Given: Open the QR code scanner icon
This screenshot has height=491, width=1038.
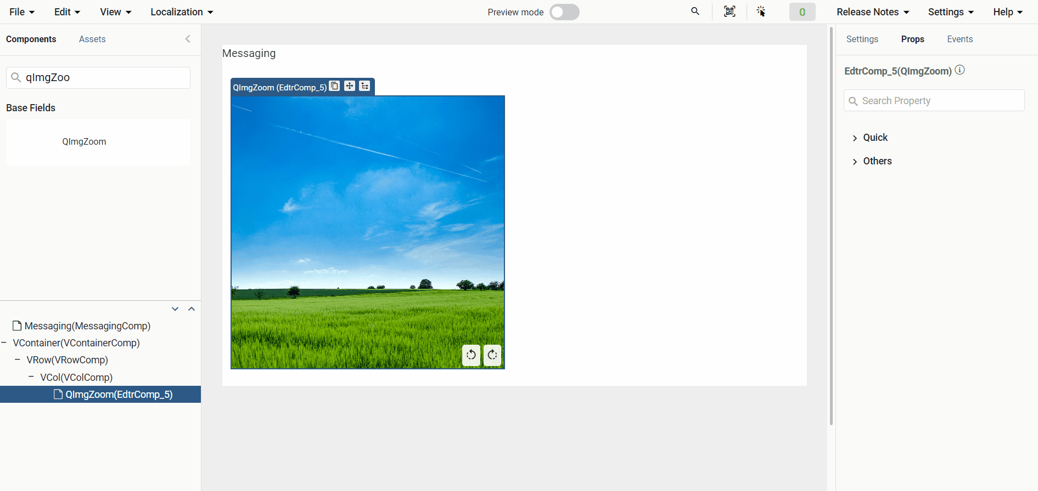Looking at the screenshot, I should 730,12.
